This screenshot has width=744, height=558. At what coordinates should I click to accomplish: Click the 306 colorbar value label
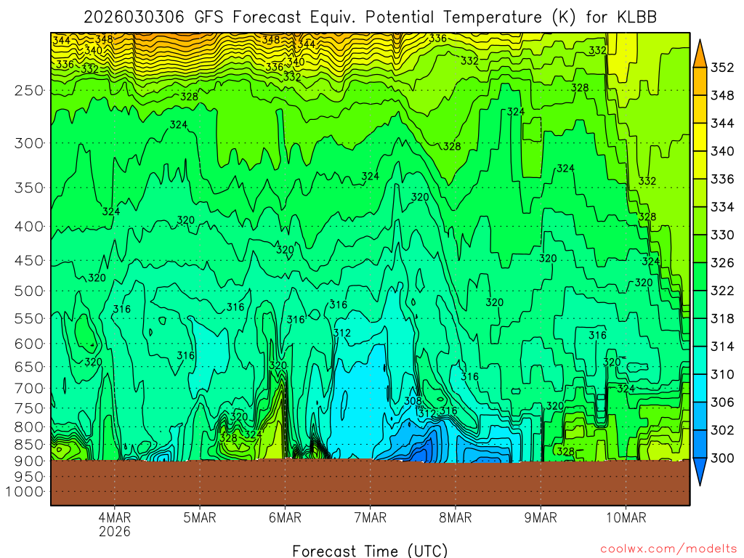pyautogui.click(x=722, y=402)
